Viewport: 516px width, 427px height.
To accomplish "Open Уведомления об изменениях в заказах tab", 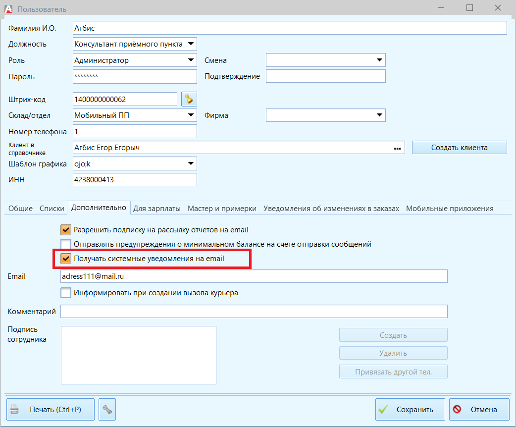I will [331, 209].
